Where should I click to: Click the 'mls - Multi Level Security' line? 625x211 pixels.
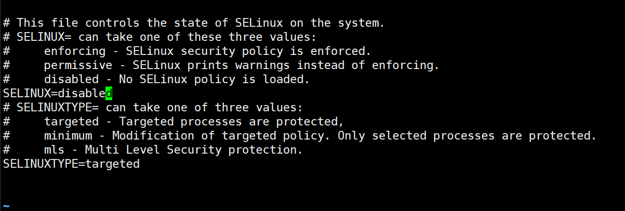[153, 150]
